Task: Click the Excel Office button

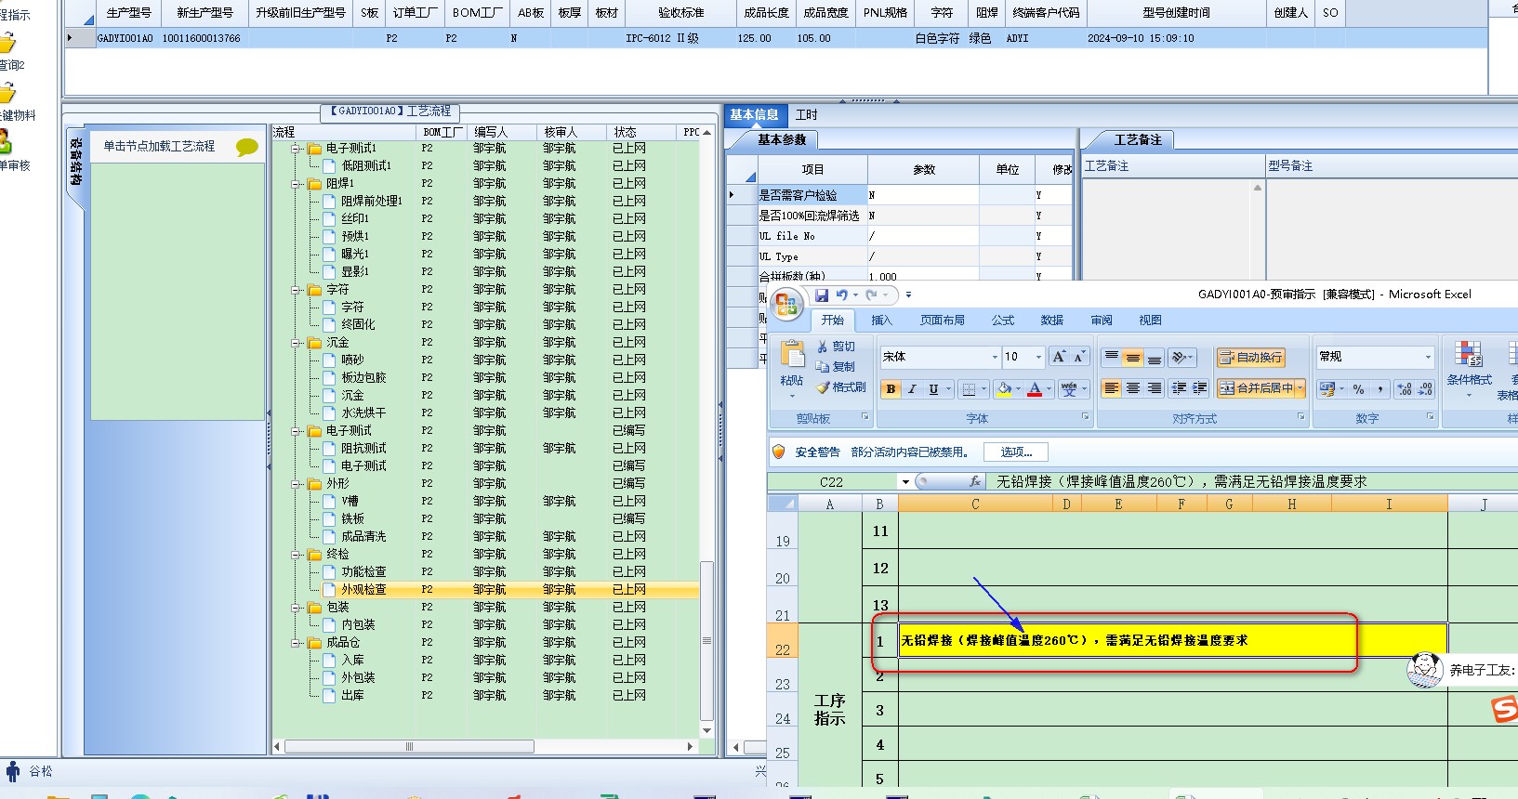Action: 786,304
